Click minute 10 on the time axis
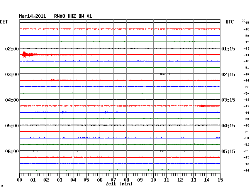Image resolution: width=251 pixels, height=190 pixels. (x=153, y=180)
